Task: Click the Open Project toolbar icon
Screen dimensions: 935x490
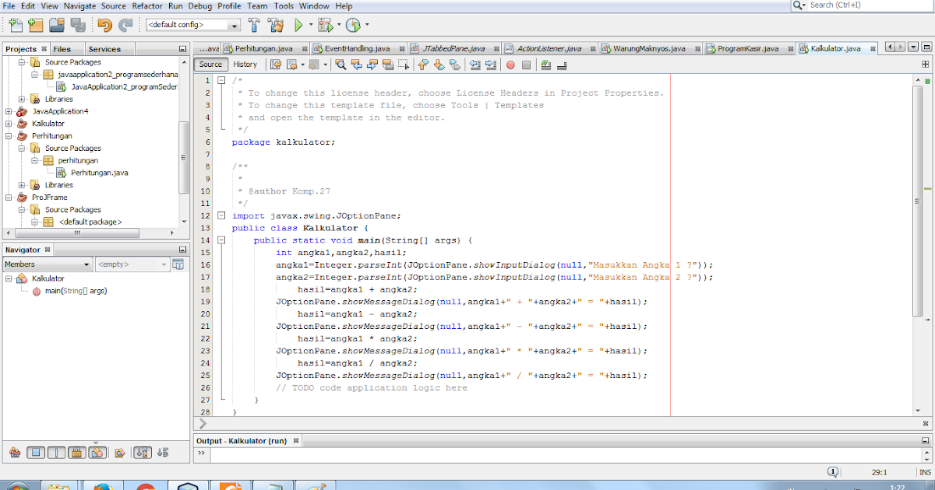Action: coord(56,25)
